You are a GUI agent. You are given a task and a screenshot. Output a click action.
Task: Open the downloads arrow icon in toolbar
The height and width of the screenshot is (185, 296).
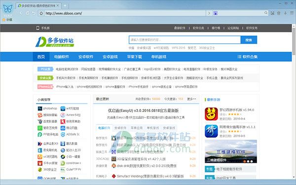285,13
